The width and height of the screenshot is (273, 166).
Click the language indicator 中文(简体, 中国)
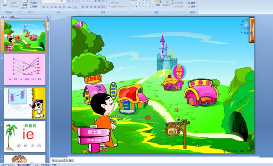[x=49, y=165]
